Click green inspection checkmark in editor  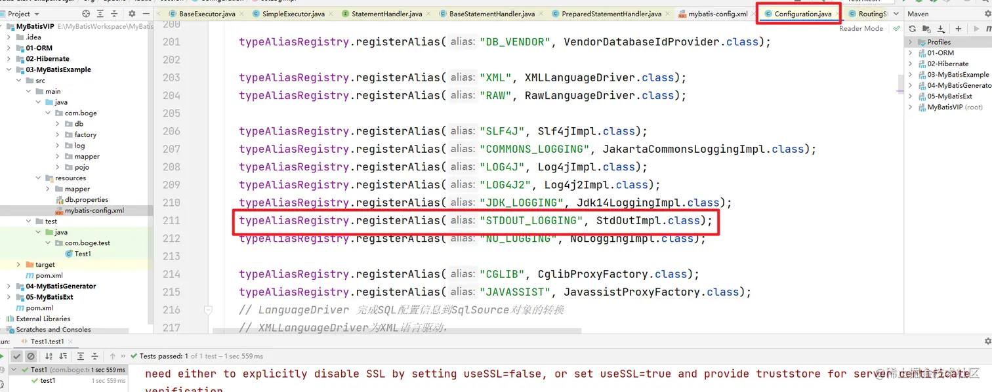point(896,28)
